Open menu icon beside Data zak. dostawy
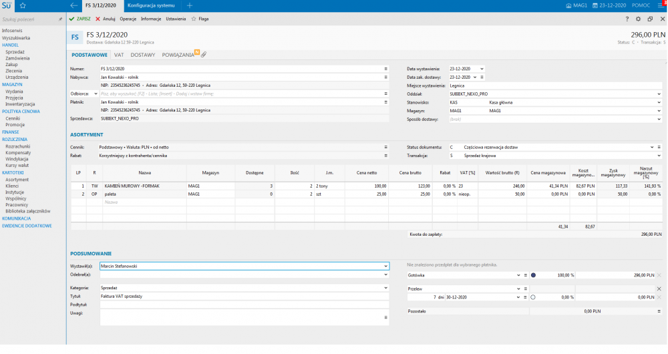The image size is (668, 354). click(x=482, y=77)
